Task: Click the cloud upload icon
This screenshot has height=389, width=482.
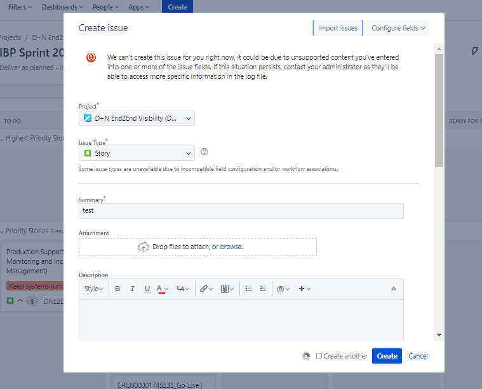Action: click(144, 247)
